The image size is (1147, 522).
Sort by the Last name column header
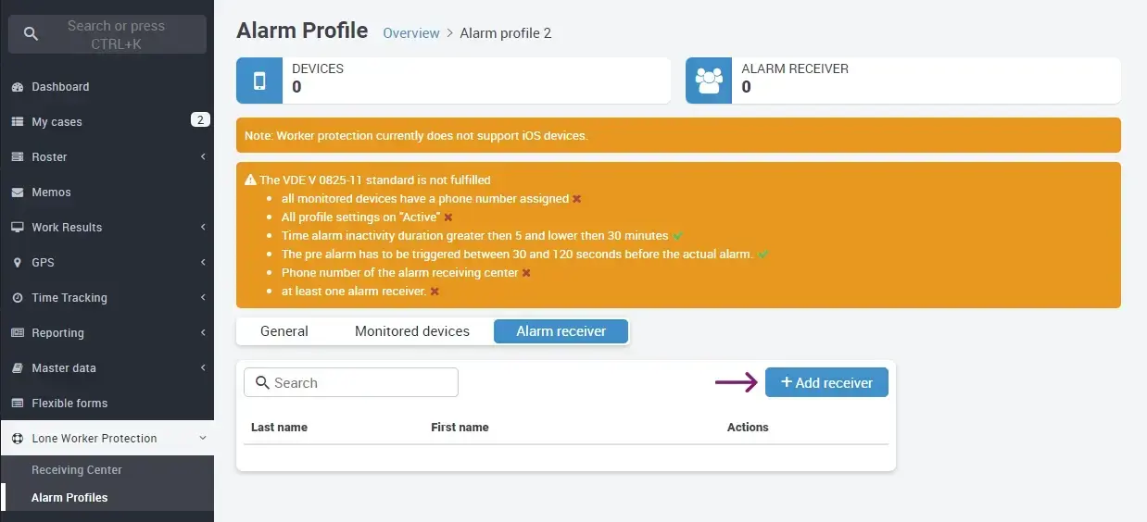279,428
